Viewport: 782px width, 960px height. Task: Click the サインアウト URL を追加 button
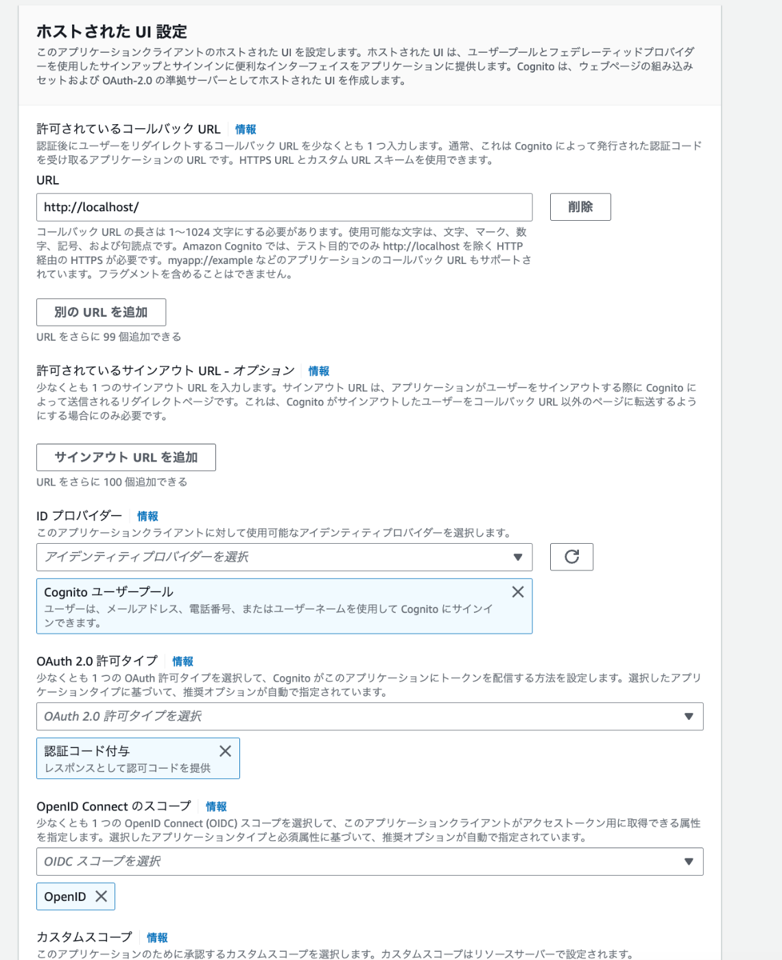point(126,457)
